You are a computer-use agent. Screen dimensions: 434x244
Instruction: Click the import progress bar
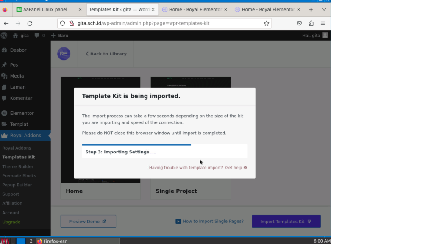click(x=136, y=145)
